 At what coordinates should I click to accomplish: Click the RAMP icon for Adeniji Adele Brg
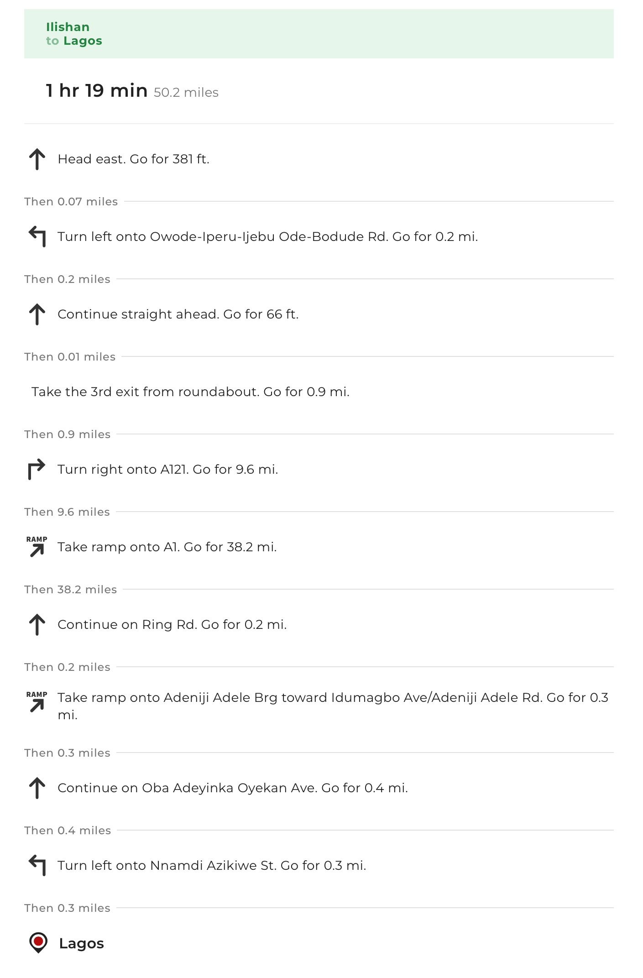37,702
